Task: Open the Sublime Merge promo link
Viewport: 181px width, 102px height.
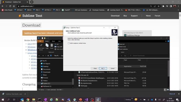Action: [x=133, y=35]
